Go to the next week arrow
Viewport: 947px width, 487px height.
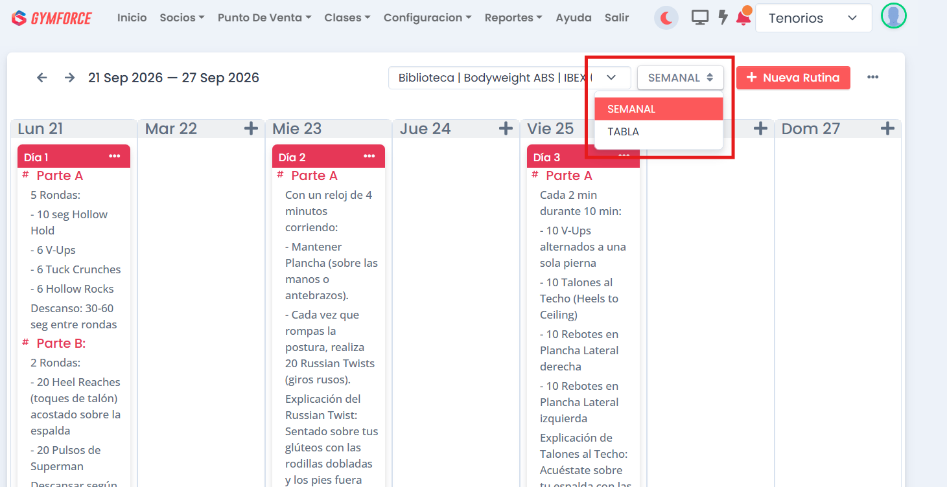70,78
